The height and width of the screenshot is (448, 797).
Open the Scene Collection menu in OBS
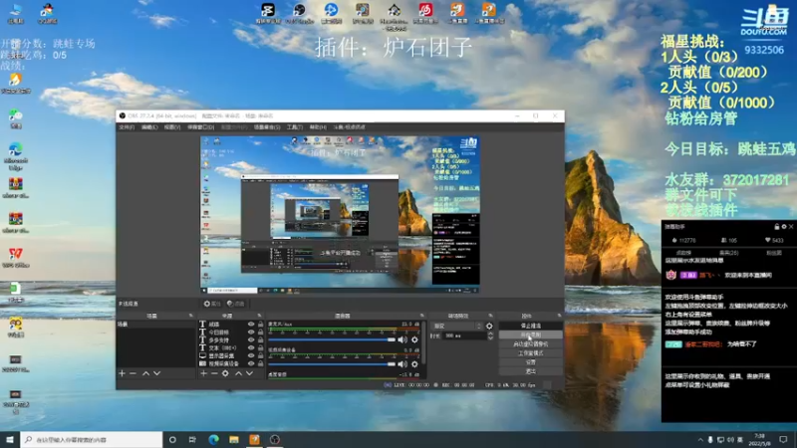(267, 127)
